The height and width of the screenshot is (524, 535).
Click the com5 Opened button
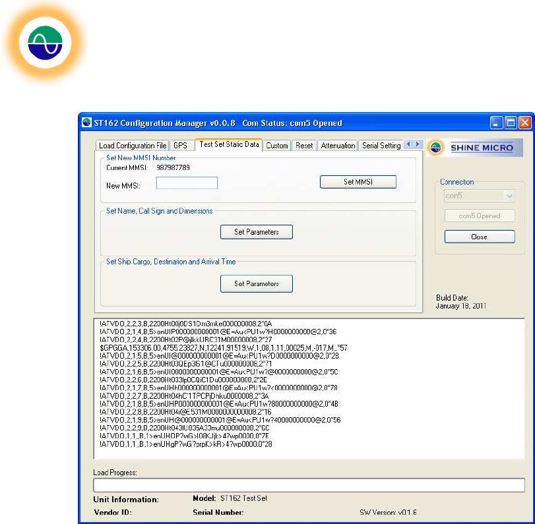click(x=480, y=216)
